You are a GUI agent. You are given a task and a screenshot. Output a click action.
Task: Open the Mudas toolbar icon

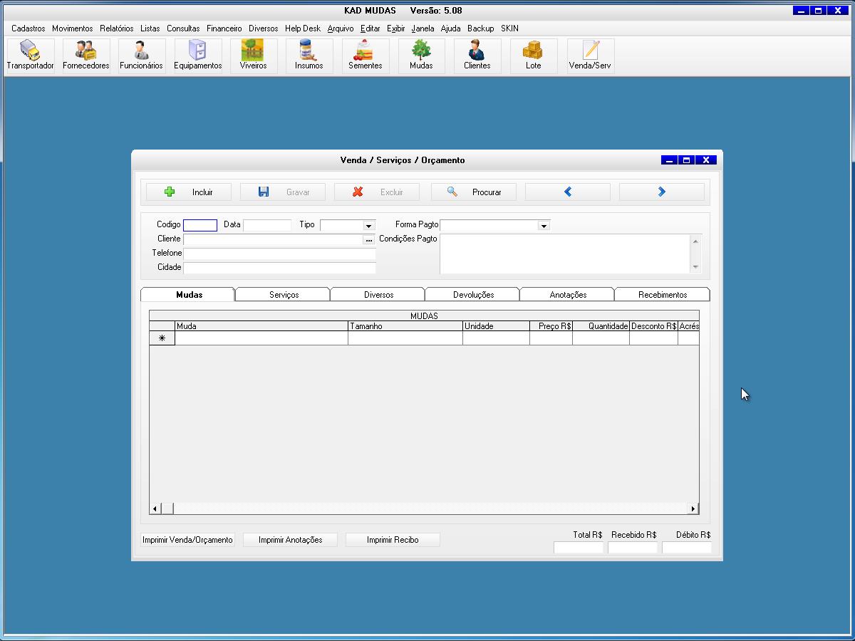click(x=421, y=56)
